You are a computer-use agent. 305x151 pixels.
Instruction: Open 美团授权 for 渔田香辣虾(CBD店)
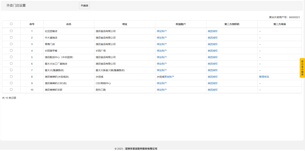point(213,83)
